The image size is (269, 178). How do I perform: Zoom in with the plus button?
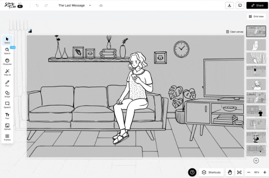(x=265, y=172)
